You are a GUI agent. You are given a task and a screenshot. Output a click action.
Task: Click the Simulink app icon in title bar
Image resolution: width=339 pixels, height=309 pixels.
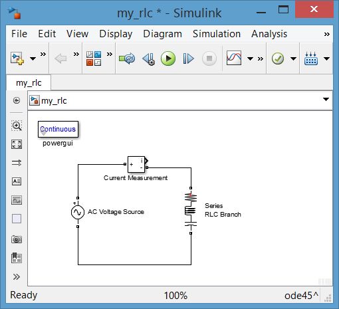pyautogui.click(x=14, y=13)
